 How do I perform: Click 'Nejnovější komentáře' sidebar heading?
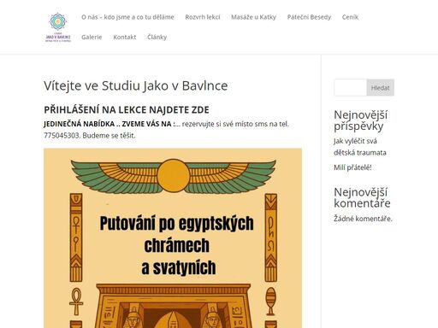pyautogui.click(x=362, y=197)
